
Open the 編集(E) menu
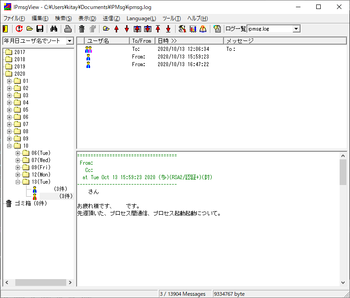point(40,18)
